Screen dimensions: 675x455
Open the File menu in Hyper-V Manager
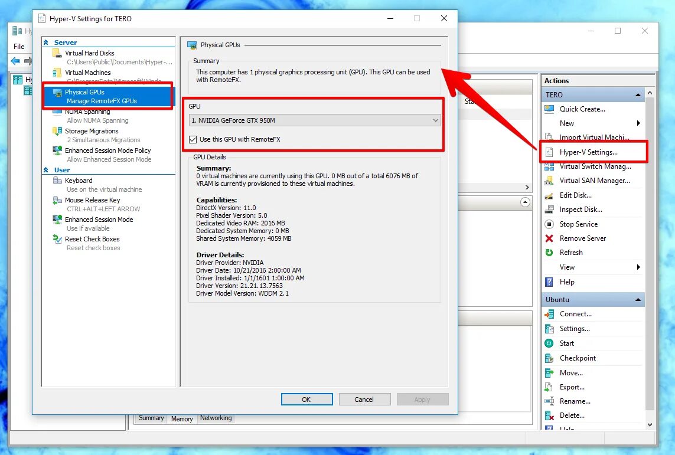pyautogui.click(x=19, y=47)
